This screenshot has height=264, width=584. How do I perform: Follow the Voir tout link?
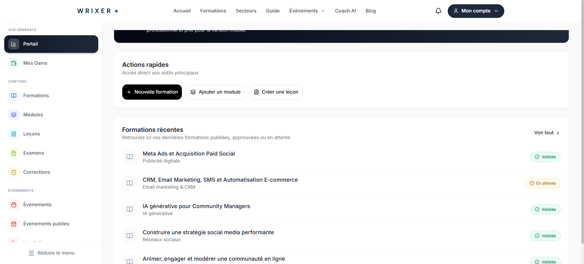tap(547, 133)
